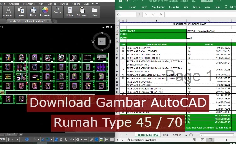
Task: Open the Layers panel in AutoCAD
Action: tap(21, 12)
